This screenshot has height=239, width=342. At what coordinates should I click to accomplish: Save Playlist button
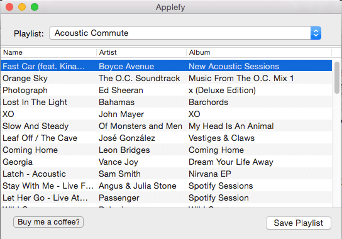[299, 223]
